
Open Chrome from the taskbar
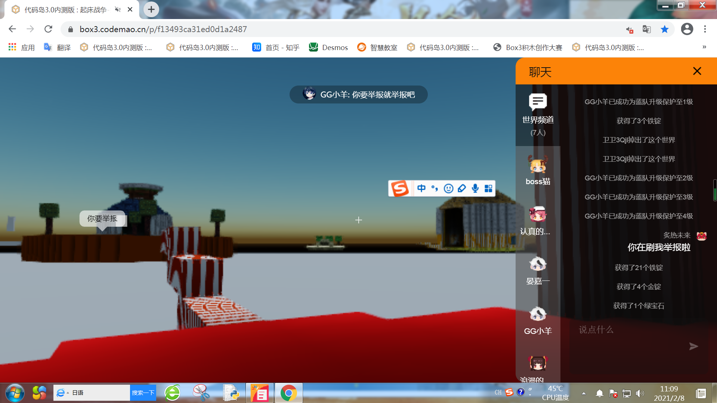(x=288, y=393)
